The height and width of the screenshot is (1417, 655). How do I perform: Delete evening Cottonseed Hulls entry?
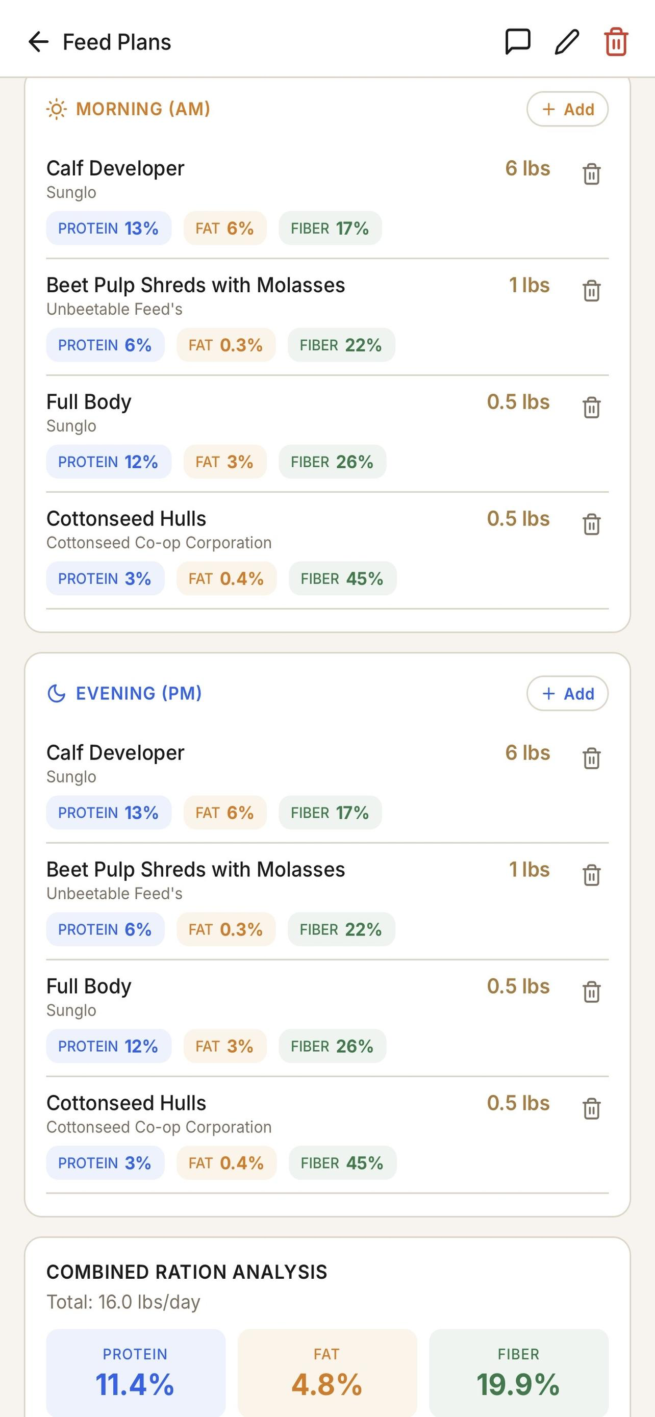coord(591,1108)
